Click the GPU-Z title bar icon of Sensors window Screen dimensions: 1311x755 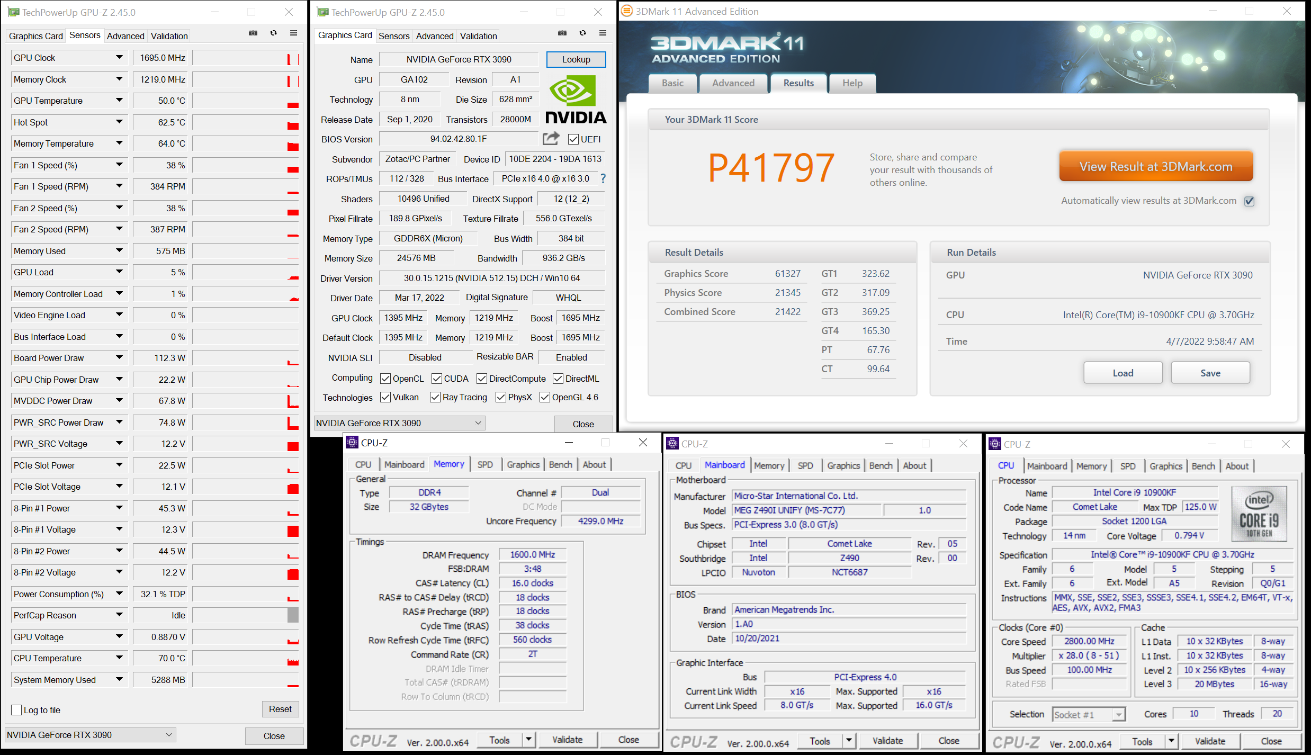tap(14, 12)
